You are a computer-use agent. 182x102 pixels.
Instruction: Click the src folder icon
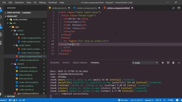[11, 23]
